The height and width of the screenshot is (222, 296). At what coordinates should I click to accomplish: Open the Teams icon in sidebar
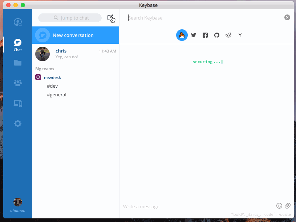click(18, 83)
